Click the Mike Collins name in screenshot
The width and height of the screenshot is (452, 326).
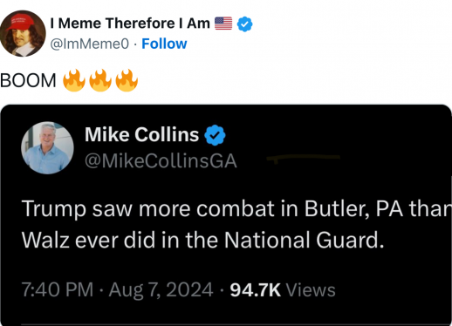[141, 134]
